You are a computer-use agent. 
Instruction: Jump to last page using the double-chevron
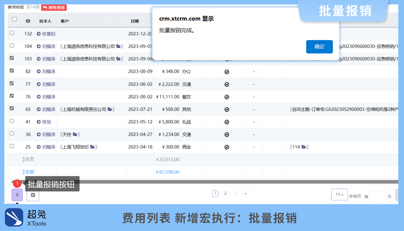click(x=245, y=193)
